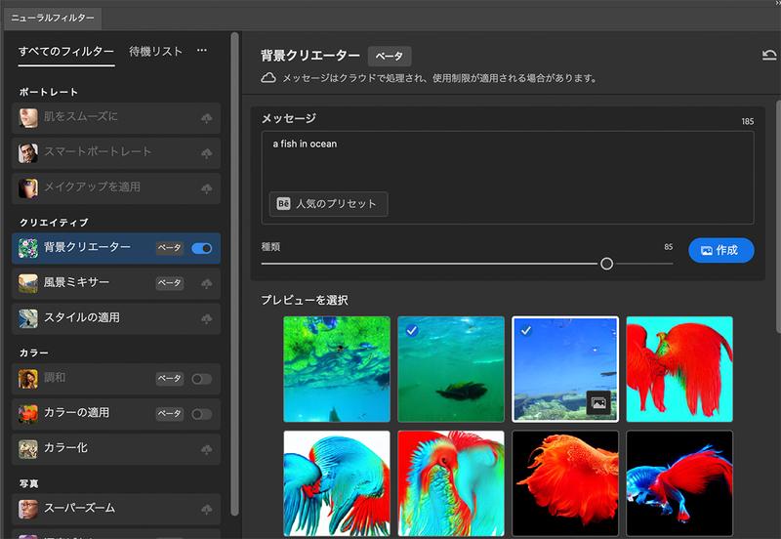
Task: Download the スタイルの適用 filter via cloud icon
Action: [x=207, y=319]
